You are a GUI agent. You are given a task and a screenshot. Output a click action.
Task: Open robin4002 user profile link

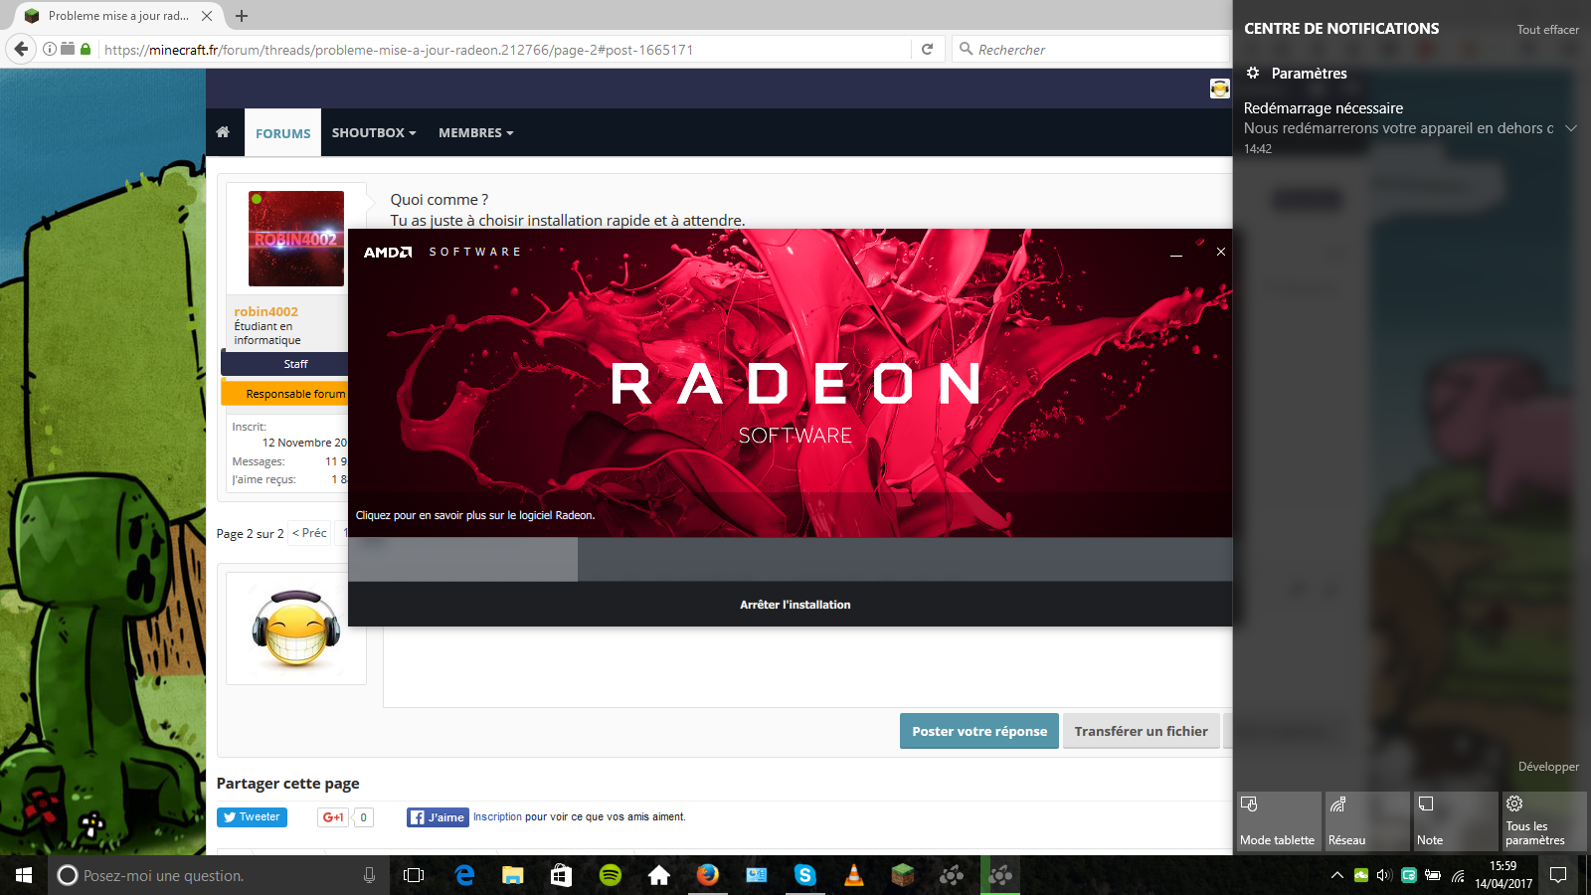265,311
